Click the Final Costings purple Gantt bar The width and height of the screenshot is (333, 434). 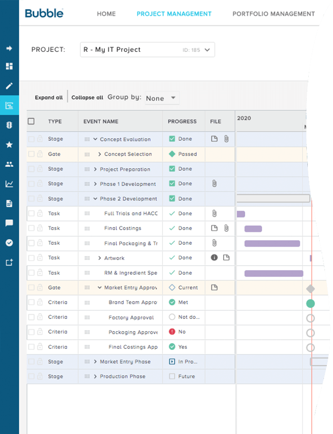[253, 229]
